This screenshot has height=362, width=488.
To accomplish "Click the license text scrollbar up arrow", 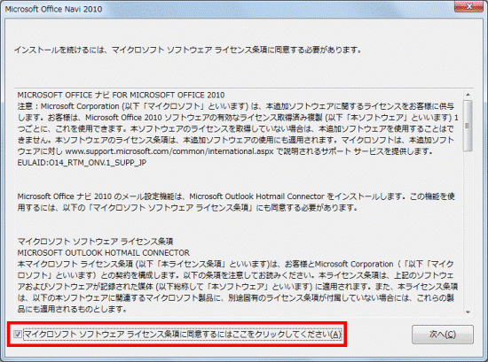I will 468,95.
